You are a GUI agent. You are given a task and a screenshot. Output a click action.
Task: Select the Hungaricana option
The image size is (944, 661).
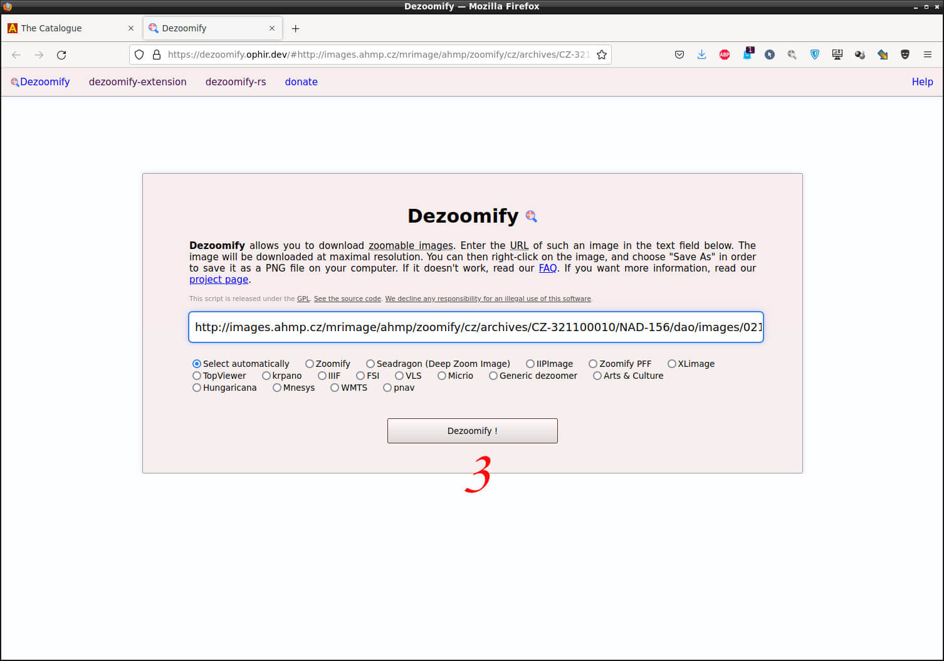[197, 388]
